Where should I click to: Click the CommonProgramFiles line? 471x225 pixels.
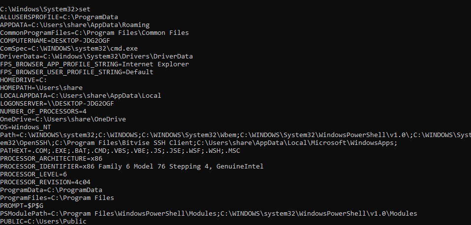point(94,33)
